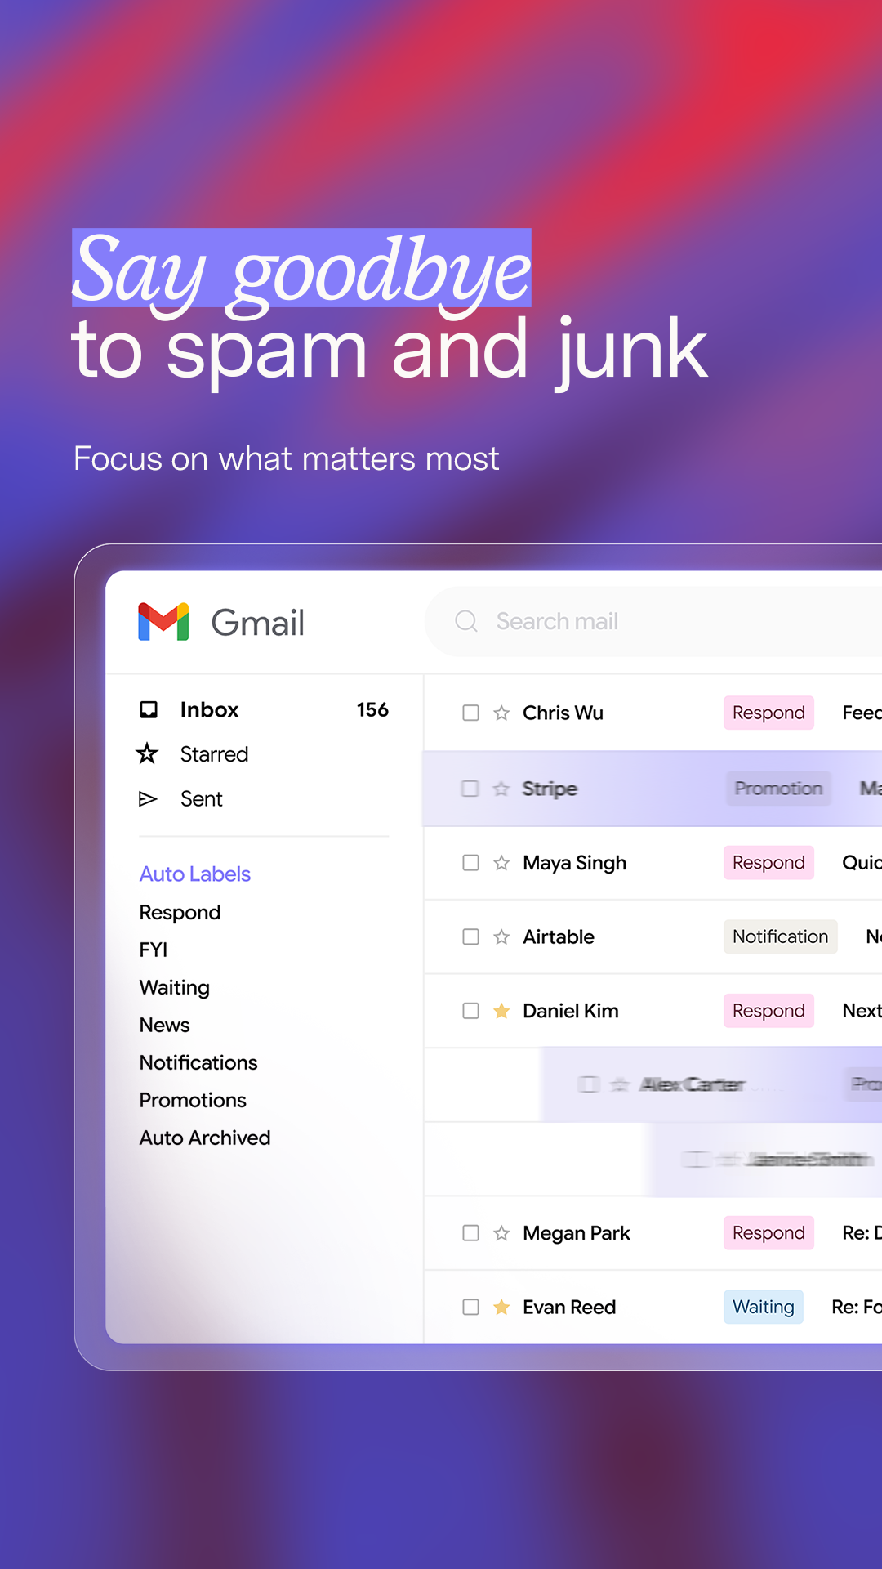882x1569 pixels.
Task: Open the Stripe email
Action: 652,789
